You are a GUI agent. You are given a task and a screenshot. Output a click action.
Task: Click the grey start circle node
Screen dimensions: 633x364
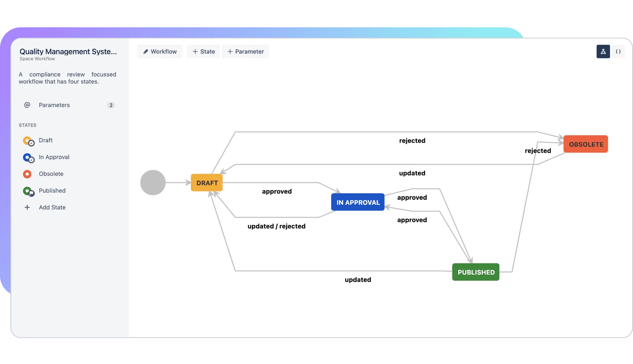pos(153,183)
